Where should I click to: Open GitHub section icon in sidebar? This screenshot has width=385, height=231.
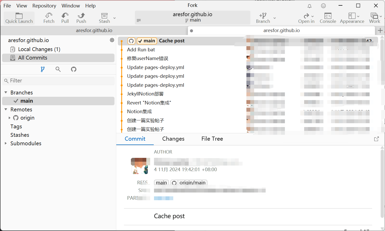(74, 69)
